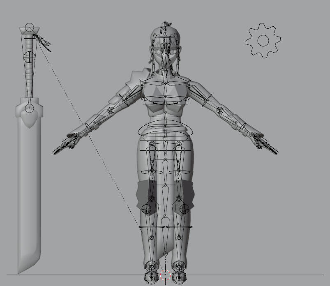Select the elbow circle control on viewer's right arm
This screenshot has height=286, width=330.
(220, 111)
